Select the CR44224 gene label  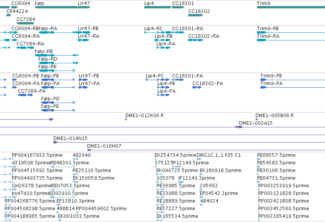click(17, 11)
